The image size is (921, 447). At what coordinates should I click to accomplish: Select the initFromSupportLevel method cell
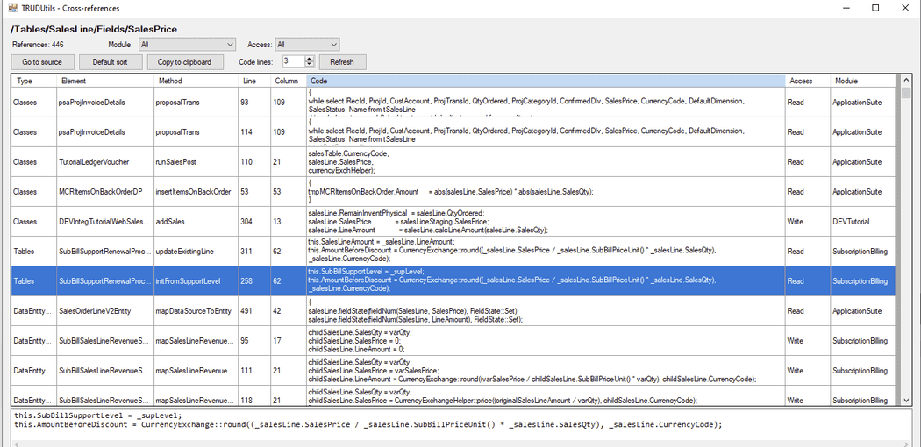point(196,281)
